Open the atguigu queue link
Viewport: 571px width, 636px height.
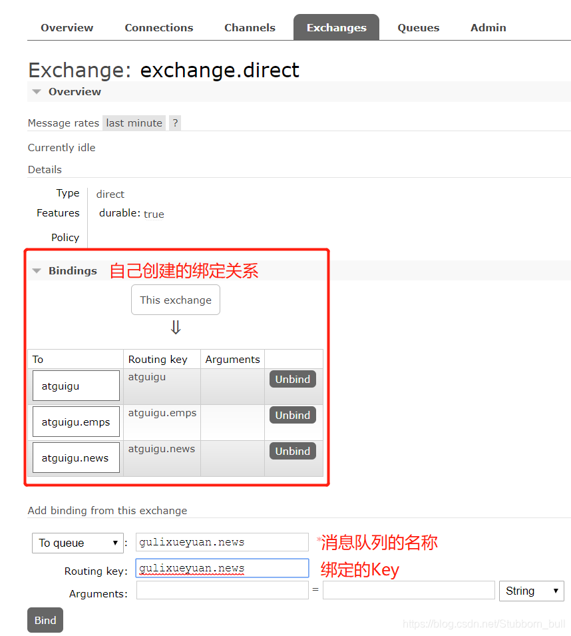[76, 386]
